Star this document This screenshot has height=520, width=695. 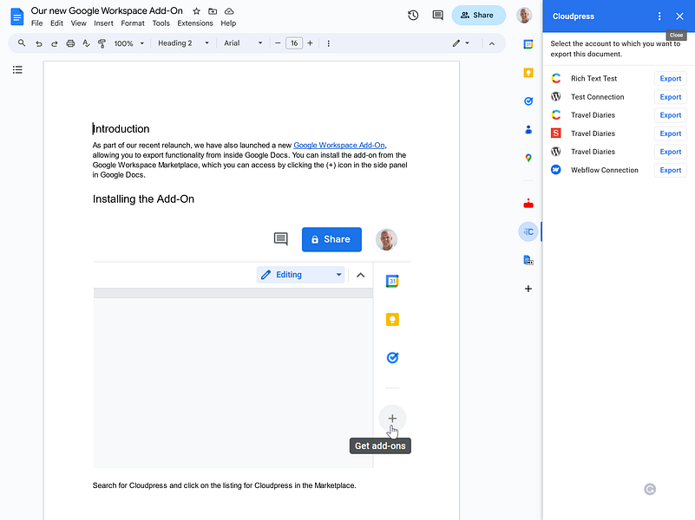click(x=196, y=11)
